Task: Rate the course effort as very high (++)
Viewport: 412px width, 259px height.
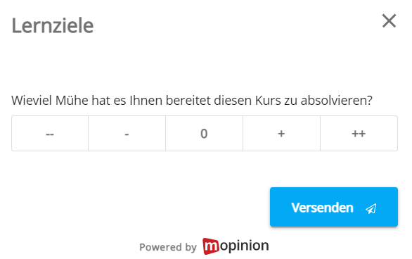Action: point(359,133)
